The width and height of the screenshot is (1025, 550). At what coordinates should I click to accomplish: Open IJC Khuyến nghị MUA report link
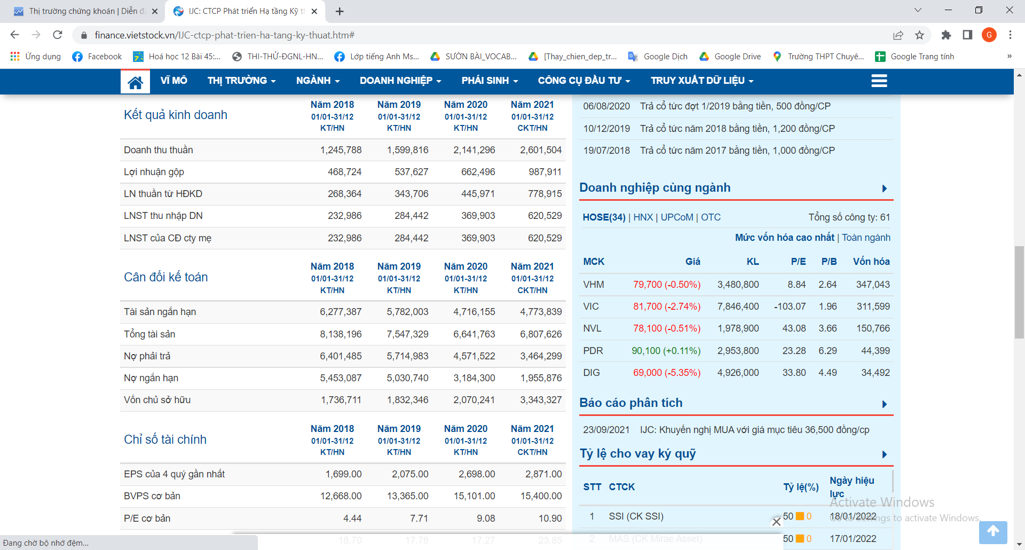point(754,430)
